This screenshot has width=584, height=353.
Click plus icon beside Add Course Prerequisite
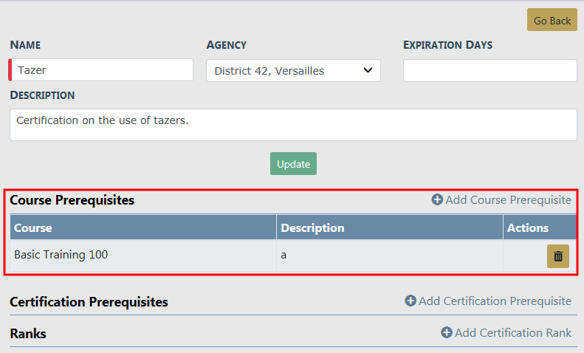pyautogui.click(x=437, y=200)
